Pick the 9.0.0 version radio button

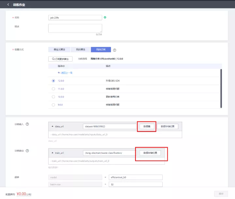(53, 105)
